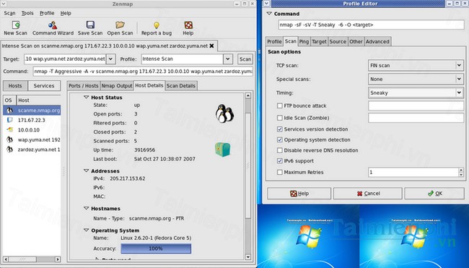Click the OS column header in host list
Image resolution: width=469 pixels, height=268 pixels.
coord(9,100)
